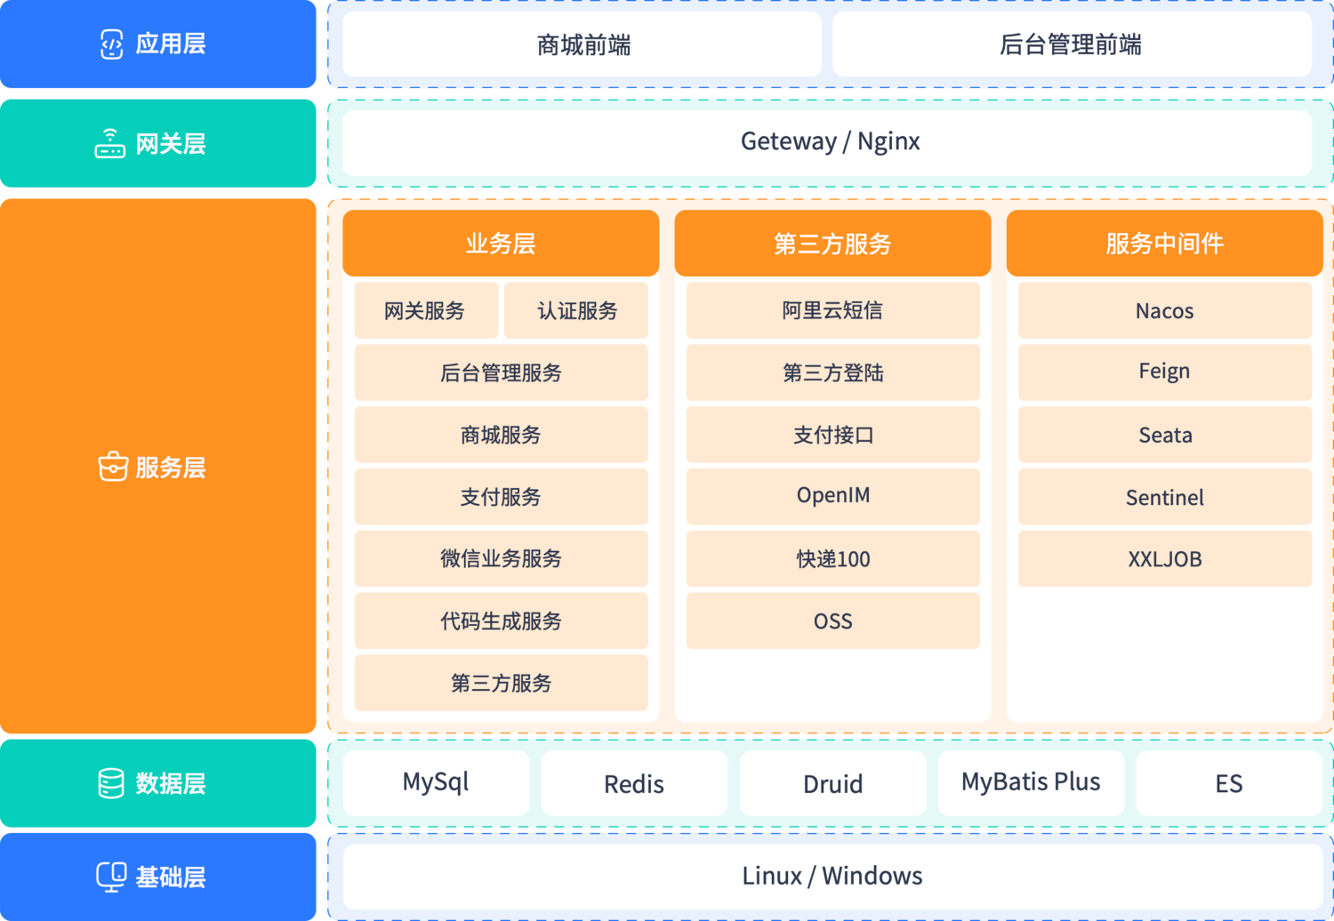Viewport: 1334px width, 921px height.
Task: Click the OpenIM service block
Action: [x=832, y=496]
